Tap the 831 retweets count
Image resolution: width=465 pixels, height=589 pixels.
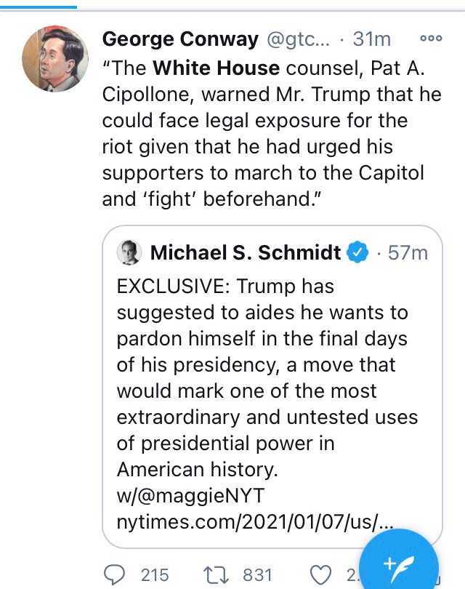tap(256, 575)
